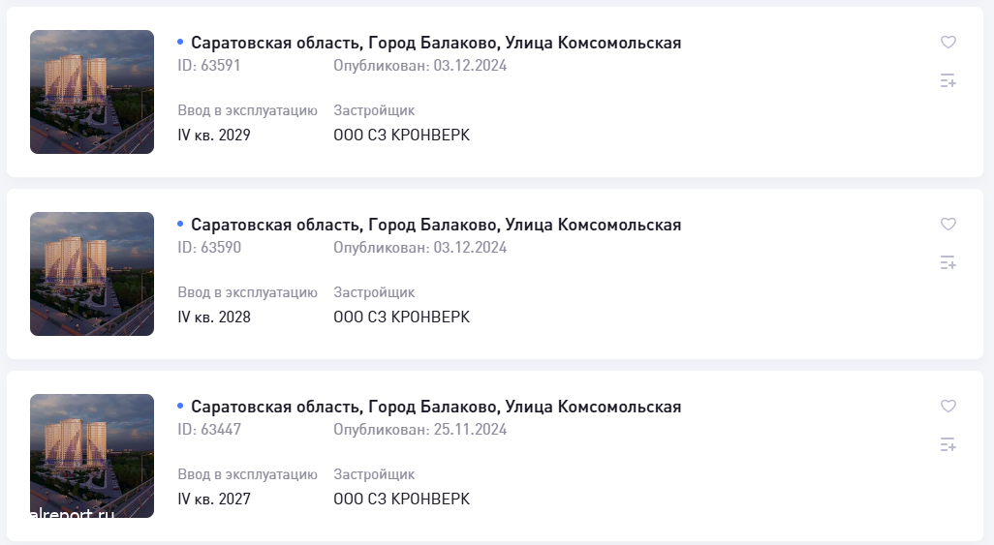Click the heart icon for listing 63590

[948, 225]
